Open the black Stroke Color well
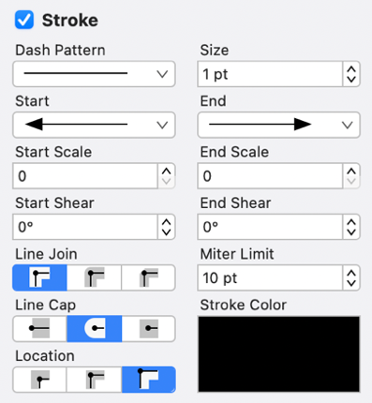 pyautogui.click(x=279, y=354)
